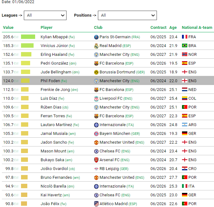Open Jamal Musiala player name
The image size is (214, 207).
[54, 133]
